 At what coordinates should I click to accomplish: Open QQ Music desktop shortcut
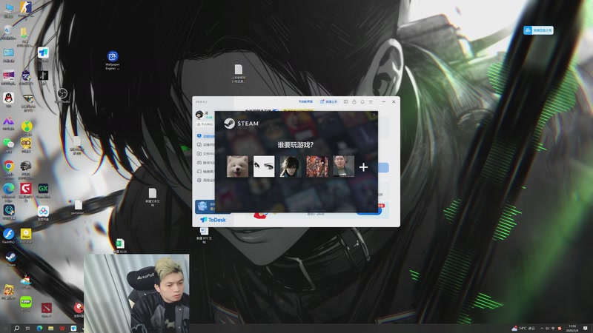pos(27,126)
